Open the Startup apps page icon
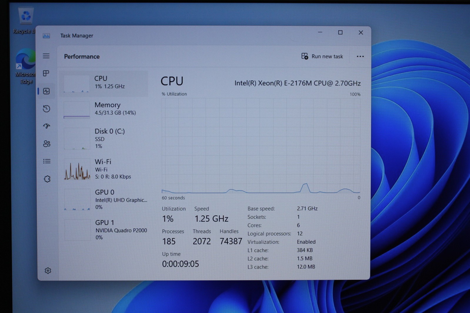The height and width of the screenshot is (313, 470). point(47,126)
